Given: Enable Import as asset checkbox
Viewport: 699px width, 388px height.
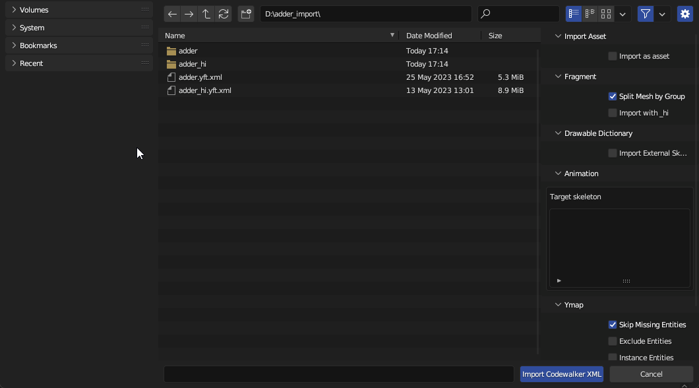Looking at the screenshot, I should (x=613, y=56).
